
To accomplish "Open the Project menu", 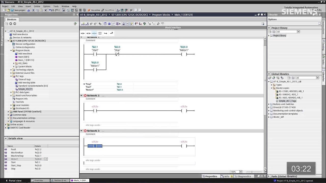I will click(x=5, y=6).
